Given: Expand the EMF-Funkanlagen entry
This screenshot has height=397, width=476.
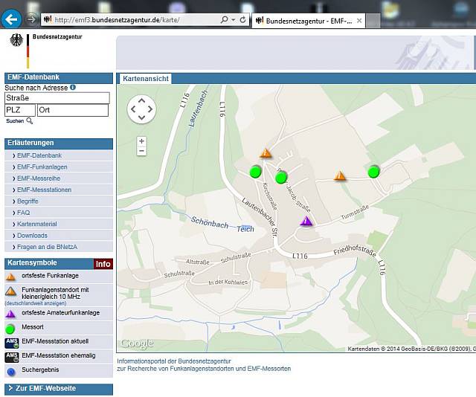Looking at the screenshot, I should click(x=42, y=167).
